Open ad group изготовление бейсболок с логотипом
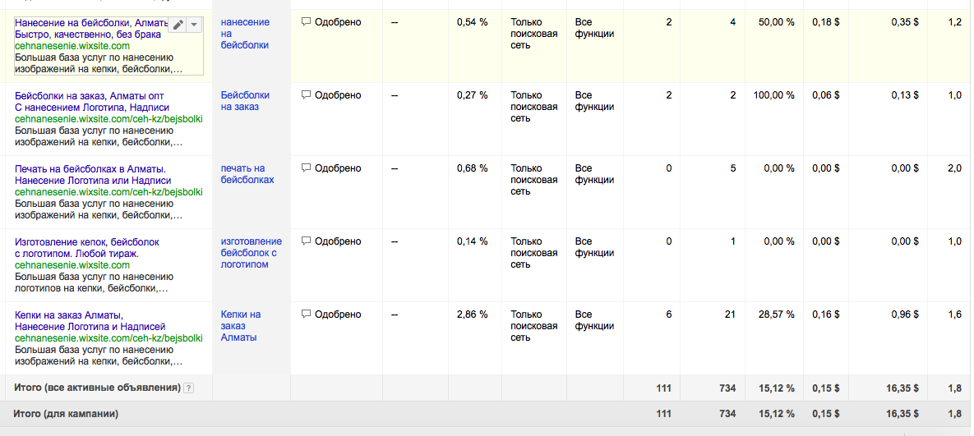Screen dimensions: 974x436 coord(252,253)
